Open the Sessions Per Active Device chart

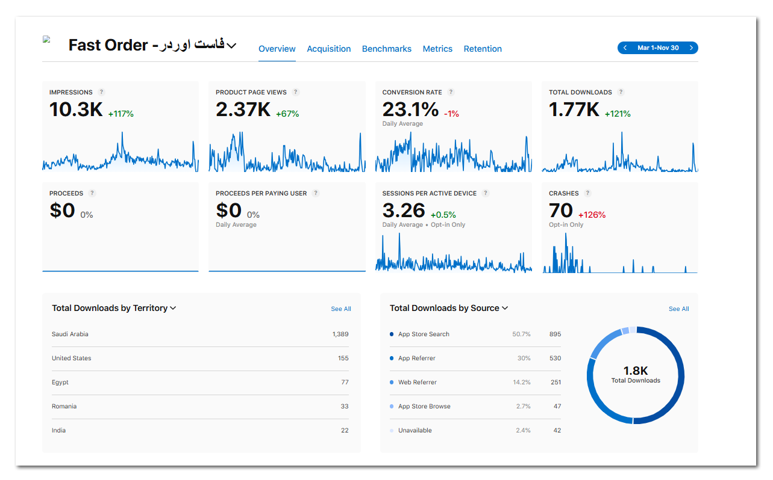tap(454, 253)
